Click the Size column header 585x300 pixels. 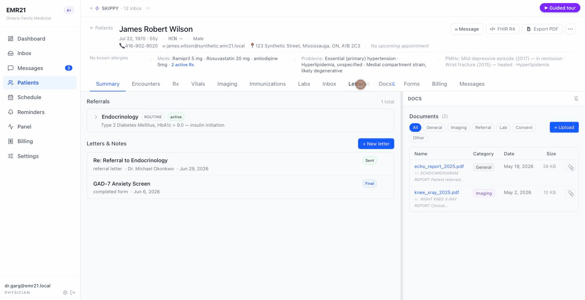point(551,154)
